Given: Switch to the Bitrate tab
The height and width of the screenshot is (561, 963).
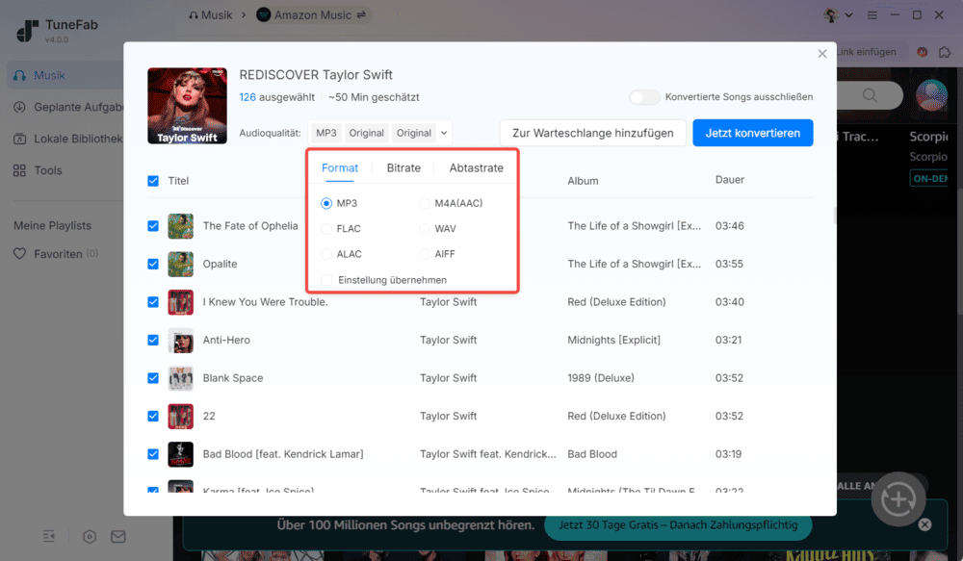Looking at the screenshot, I should click(403, 167).
